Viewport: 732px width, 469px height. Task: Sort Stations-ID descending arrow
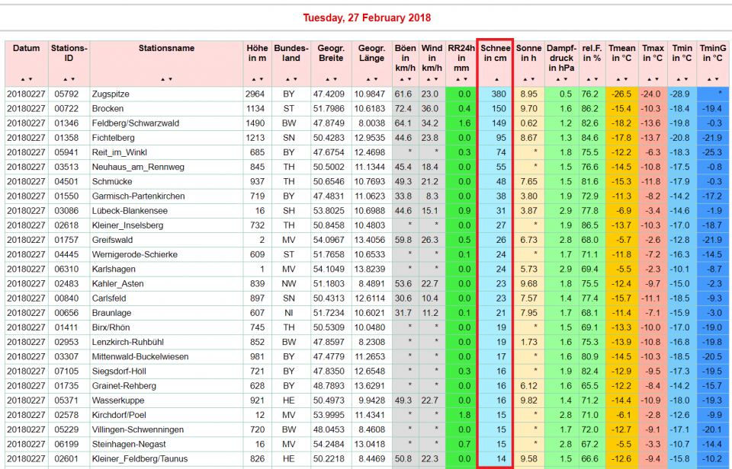pos(72,79)
